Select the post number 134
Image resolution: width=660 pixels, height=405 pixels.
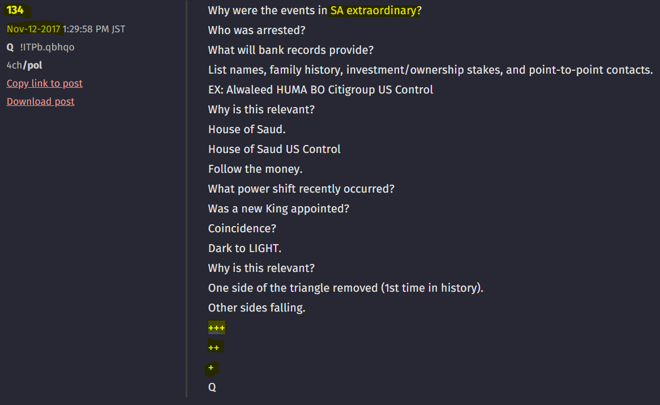tap(15, 10)
